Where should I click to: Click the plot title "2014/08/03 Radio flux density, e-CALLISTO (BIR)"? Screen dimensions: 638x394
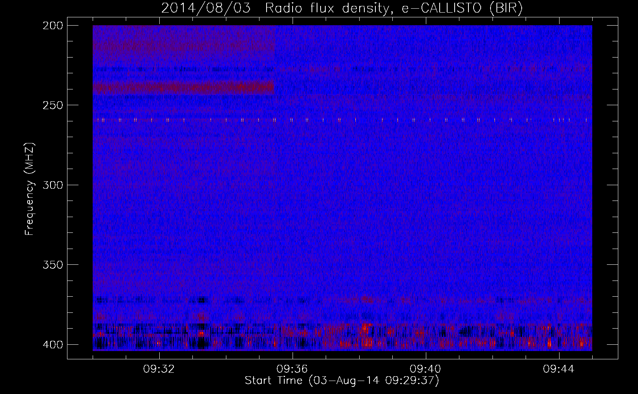tap(342, 8)
